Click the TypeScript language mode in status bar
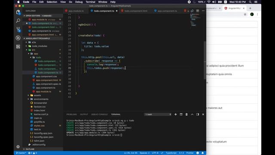 (x=171, y=153)
